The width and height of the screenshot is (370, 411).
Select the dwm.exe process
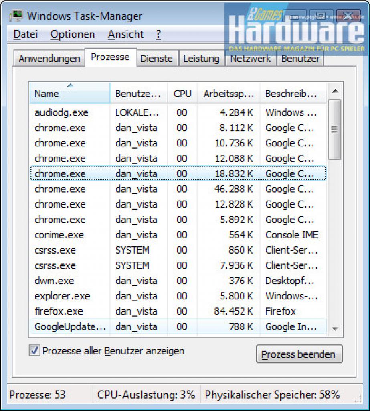coord(178,281)
